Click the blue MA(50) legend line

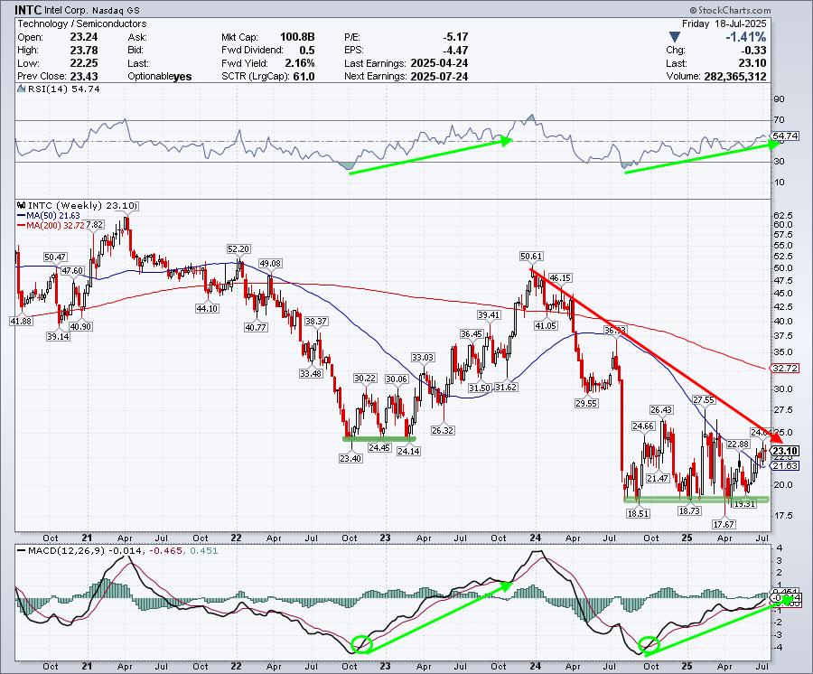(21, 215)
